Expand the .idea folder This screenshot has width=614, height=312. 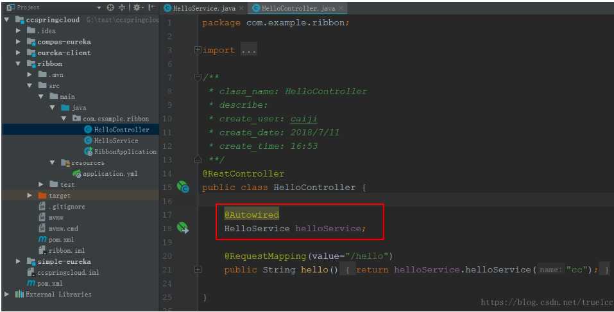tap(18, 31)
